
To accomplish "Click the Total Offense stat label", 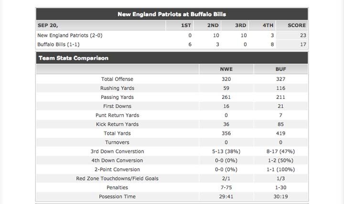I will [117, 79].
